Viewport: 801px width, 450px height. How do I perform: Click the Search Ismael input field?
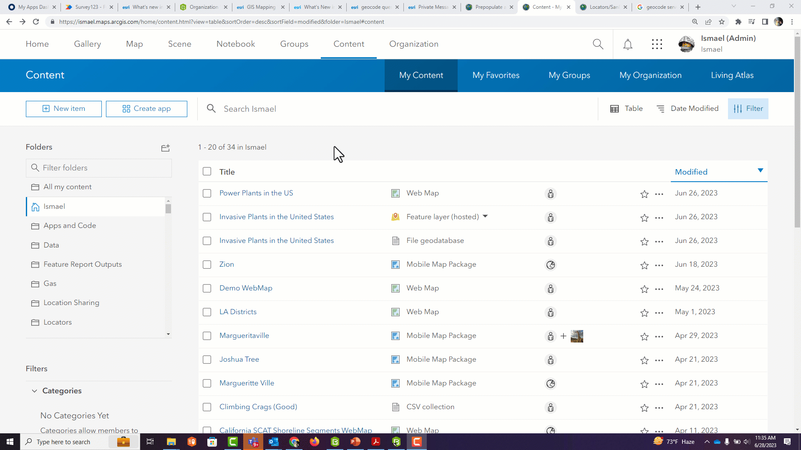396,109
